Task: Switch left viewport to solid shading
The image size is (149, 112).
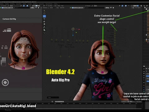Action: click(x=36, y=6)
